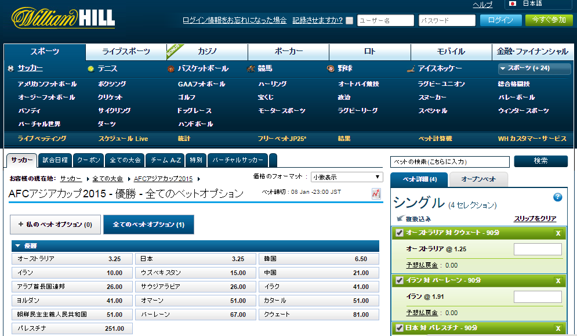Click the baseball icon beside 野球
This screenshot has width=577, height=336.
coord(331,68)
